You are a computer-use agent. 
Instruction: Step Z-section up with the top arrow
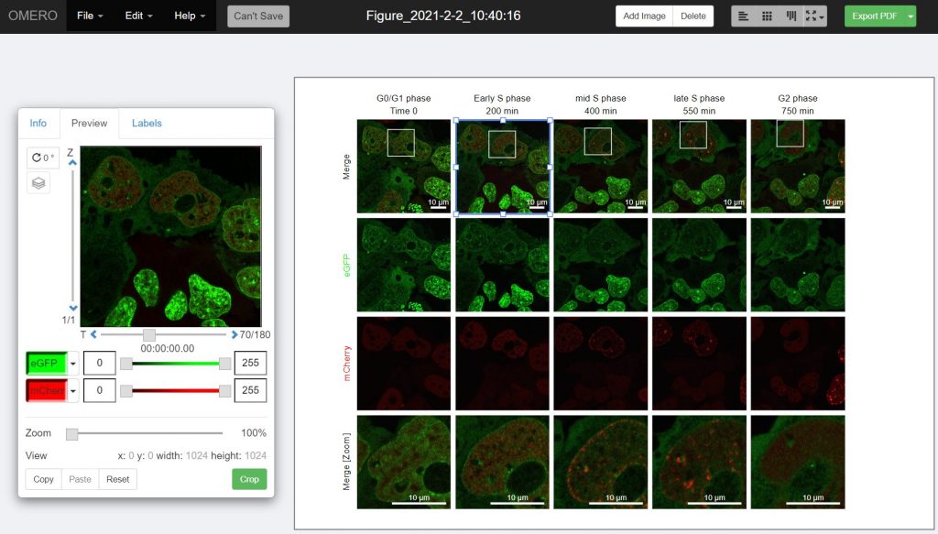point(72,163)
